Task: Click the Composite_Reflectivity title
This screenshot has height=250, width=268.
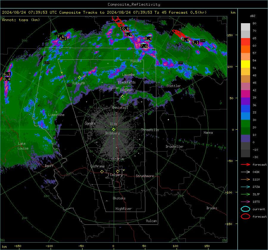Action: pos(134,4)
